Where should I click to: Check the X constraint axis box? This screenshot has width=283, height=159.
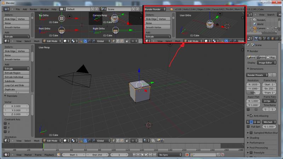pos(5,123)
